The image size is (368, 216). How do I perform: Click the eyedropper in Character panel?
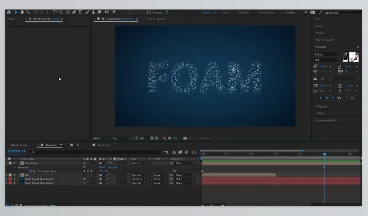tap(345, 54)
